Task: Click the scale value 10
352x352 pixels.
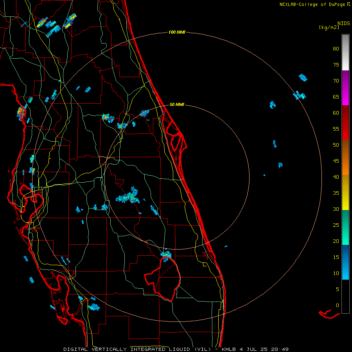Action: click(x=336, y=273)
